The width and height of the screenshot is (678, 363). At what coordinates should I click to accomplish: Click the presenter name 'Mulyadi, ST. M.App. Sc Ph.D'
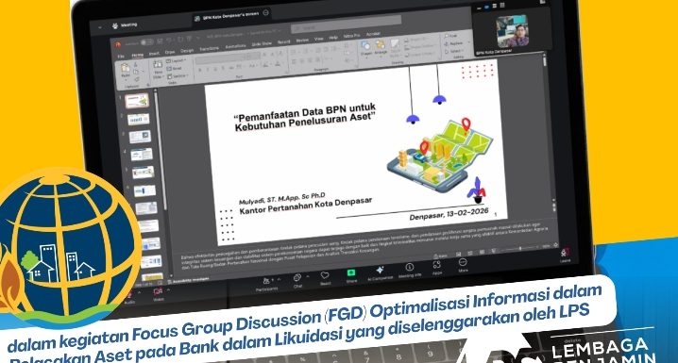(281, 198)
